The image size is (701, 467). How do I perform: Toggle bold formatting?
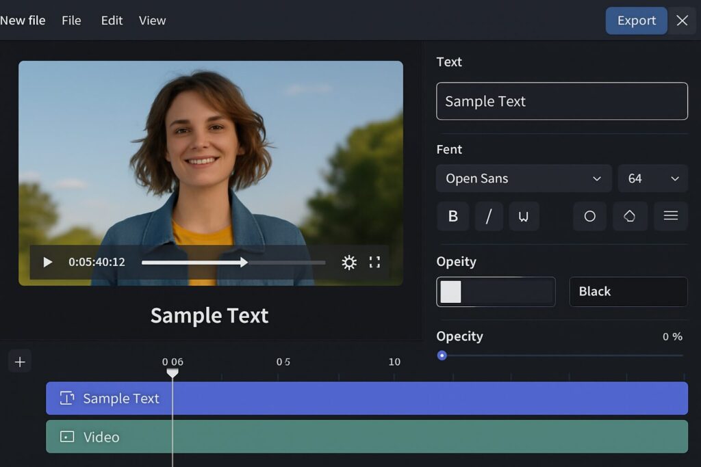point(453,216)
